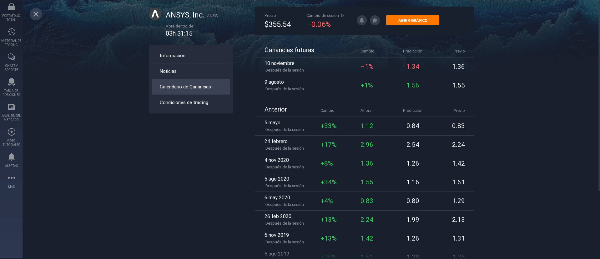Click Ahora column header in Anterior table
The height and width of the screenshot is (259, 600).
tap(366, 110)
